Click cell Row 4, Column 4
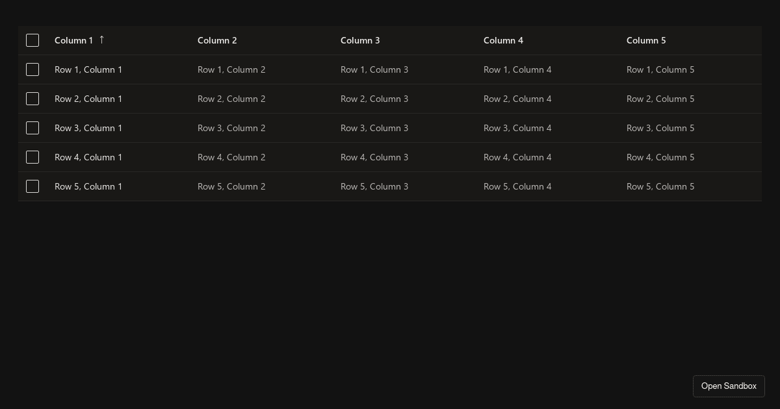This screenshot has width=780, height=409. (517, 157)
